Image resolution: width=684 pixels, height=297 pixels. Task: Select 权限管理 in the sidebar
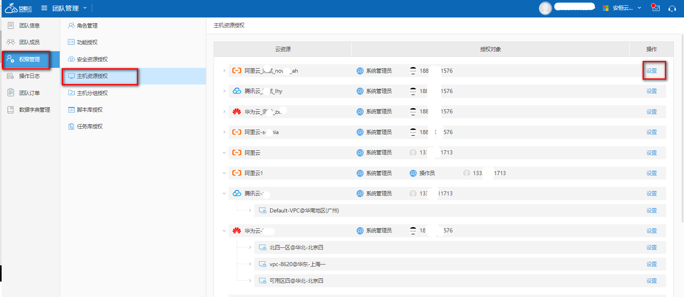coord(30,59)
